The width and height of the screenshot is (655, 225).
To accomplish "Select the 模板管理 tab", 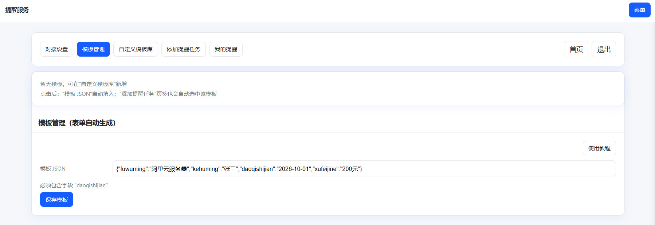I will (x=93, y=49).
